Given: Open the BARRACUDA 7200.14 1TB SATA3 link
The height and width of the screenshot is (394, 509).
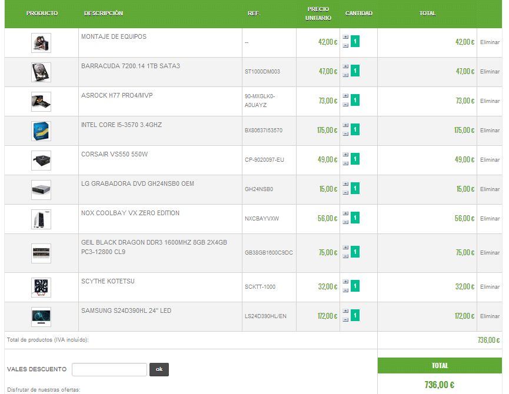Looking at the screenshot, I should [x=131, y=66].
